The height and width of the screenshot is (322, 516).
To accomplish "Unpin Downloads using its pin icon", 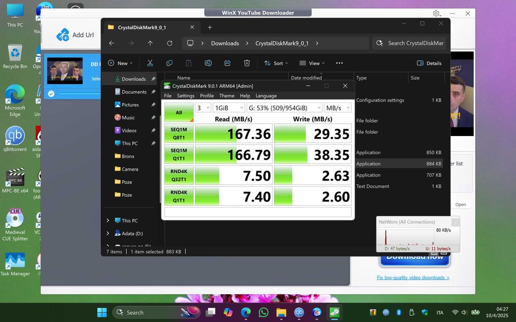I will point(153,79).
